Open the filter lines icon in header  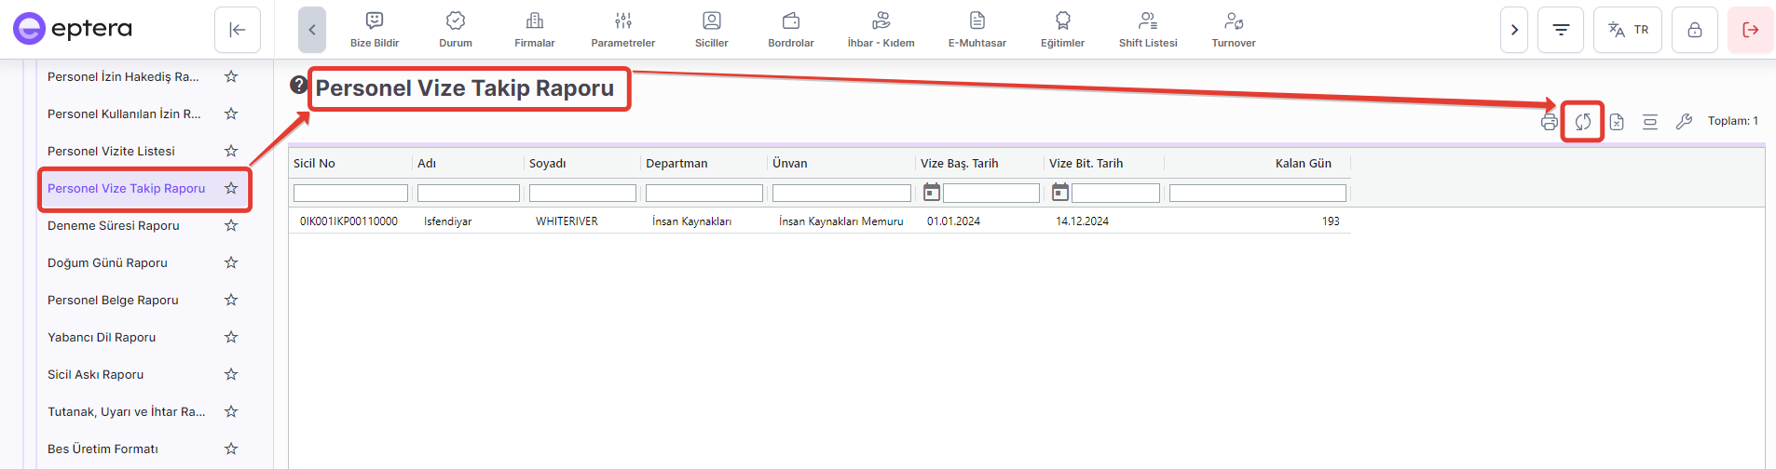(x=1561, y=30)
